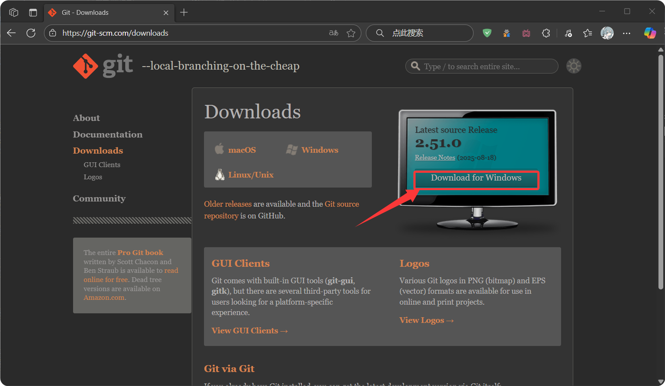Click the Apple logo icon
This screenshot has height=386, width=665.
click(x=220, y=149)
